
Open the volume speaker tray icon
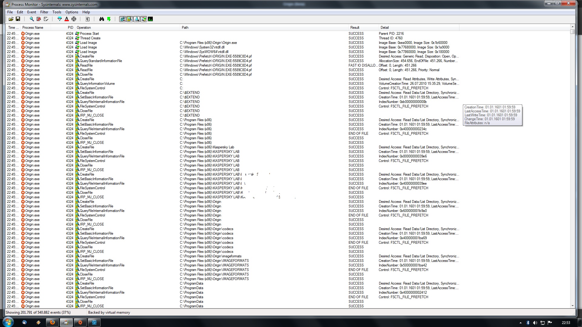point(535,323)
